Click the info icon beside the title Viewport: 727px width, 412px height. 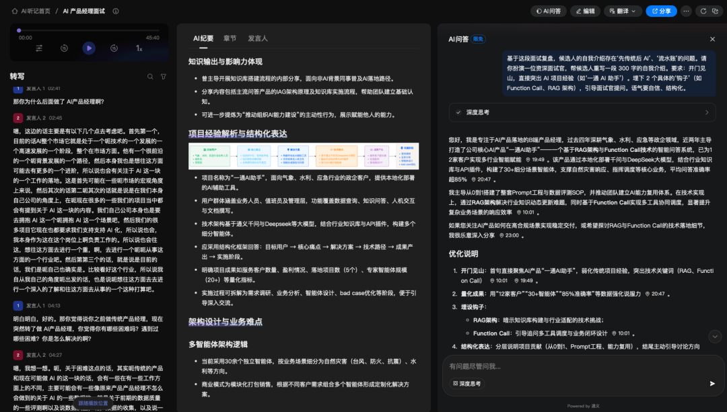116,11
